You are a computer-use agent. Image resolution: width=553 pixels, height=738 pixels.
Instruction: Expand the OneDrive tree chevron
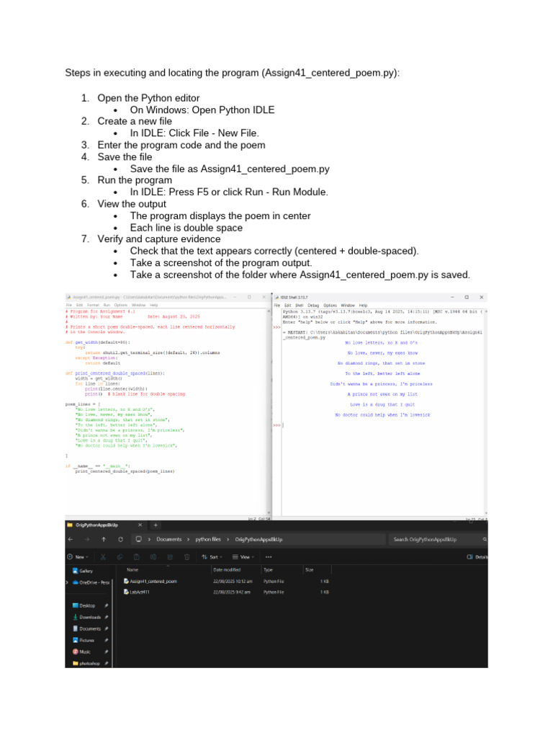point(67,582)
